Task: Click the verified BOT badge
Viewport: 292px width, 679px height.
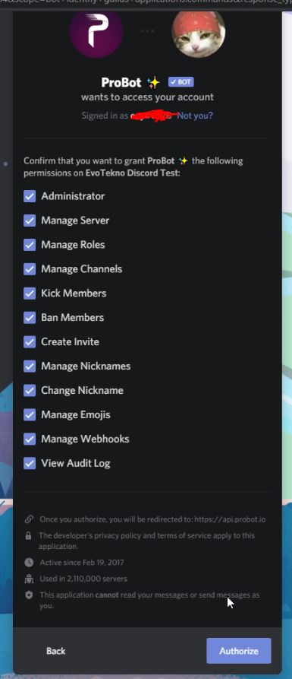Action: [x=181, y=82]
